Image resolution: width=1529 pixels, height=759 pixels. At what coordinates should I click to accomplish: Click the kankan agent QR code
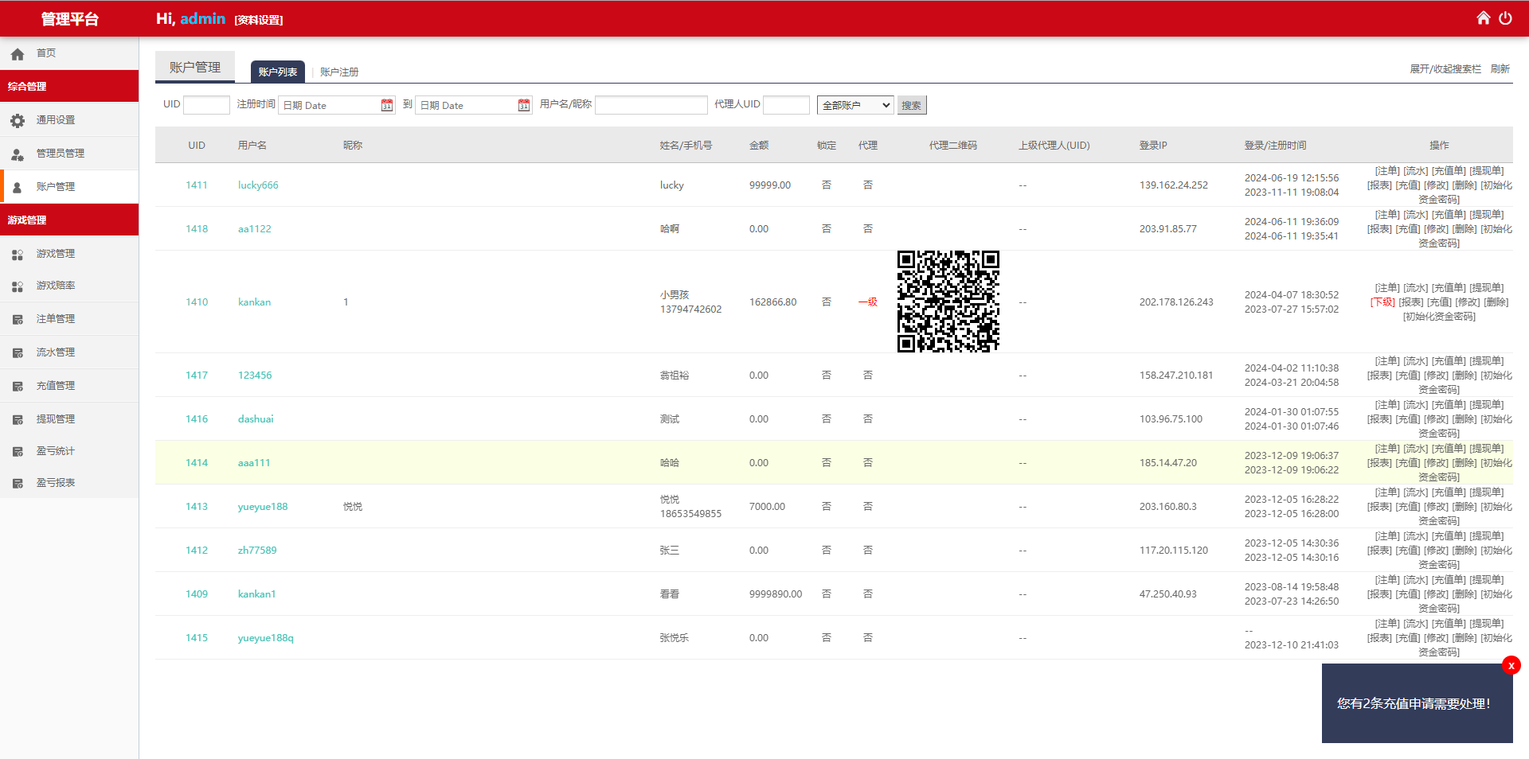click(948, 302)
